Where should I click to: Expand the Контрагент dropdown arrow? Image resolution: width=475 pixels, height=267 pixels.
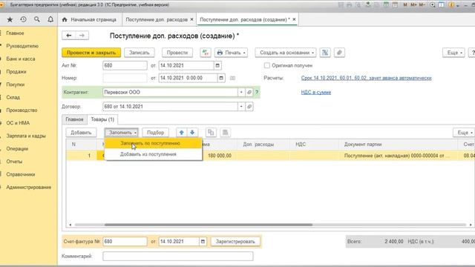(x=241, y=92)
